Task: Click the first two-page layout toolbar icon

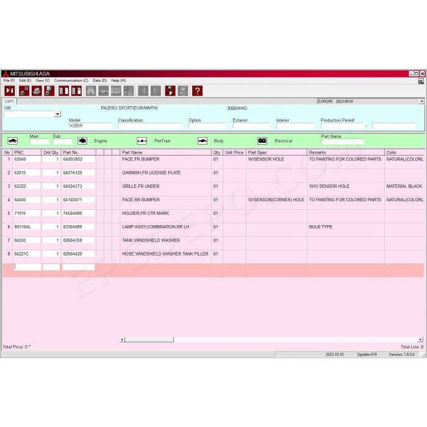Action: pos(63,91)
